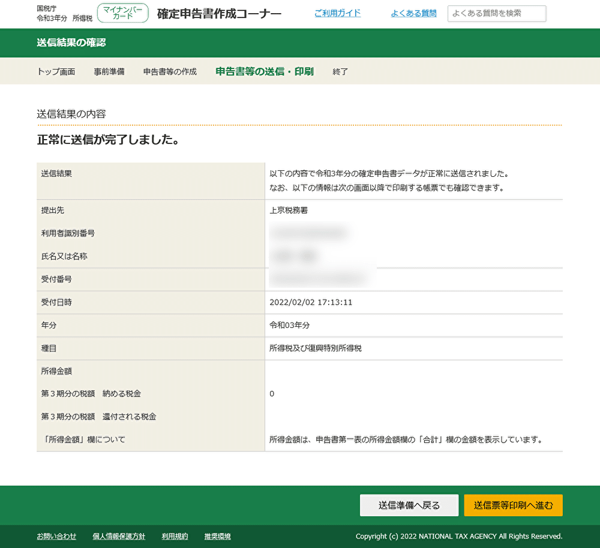Click the よくある質問を検索 search field

496,14
